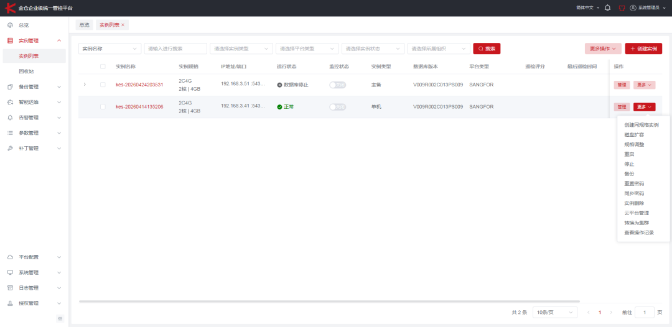Toggle monitoring switch for kes-20260414135206

click(x=337, y=106)
